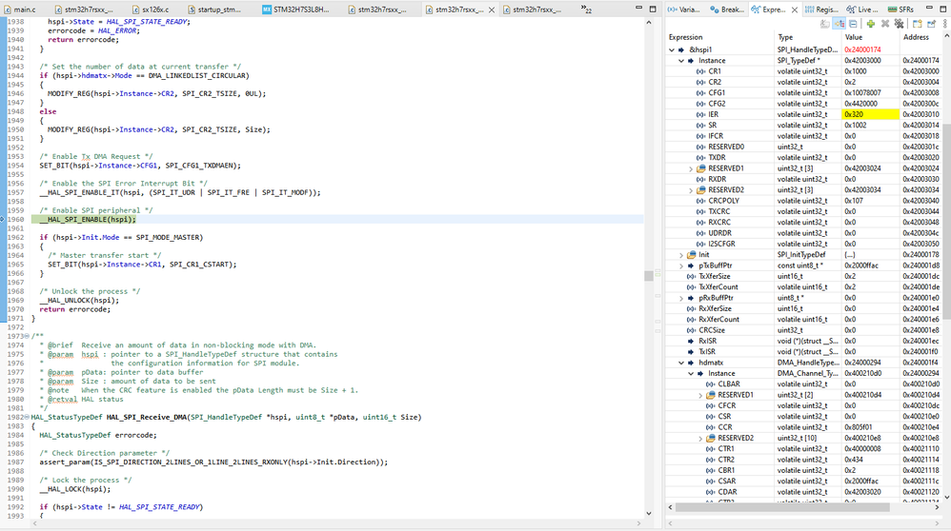Collapse the &hspi1 expression tree node

(x=672, y=49)
